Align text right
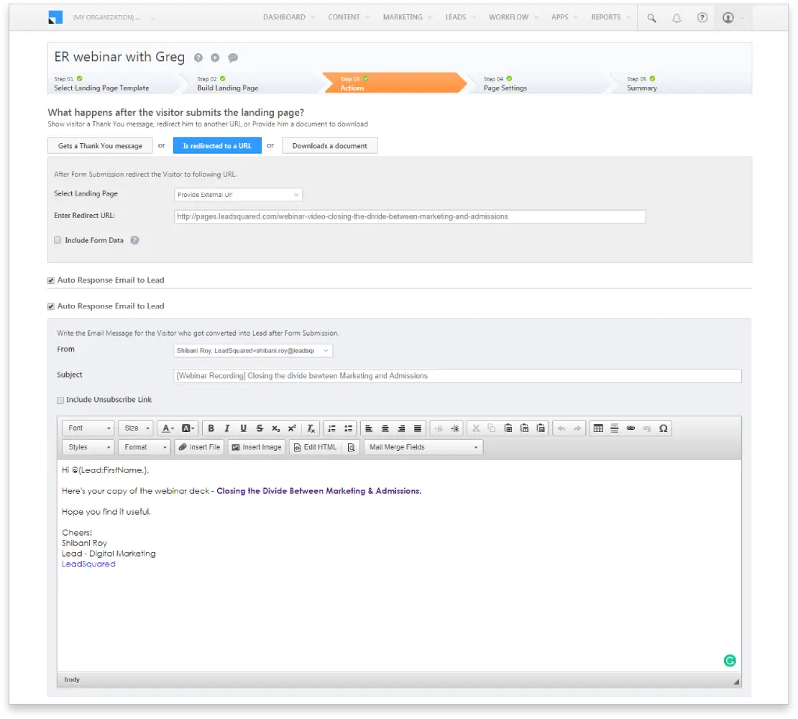Viewport: 798px width, 719px height. [402, 429]
